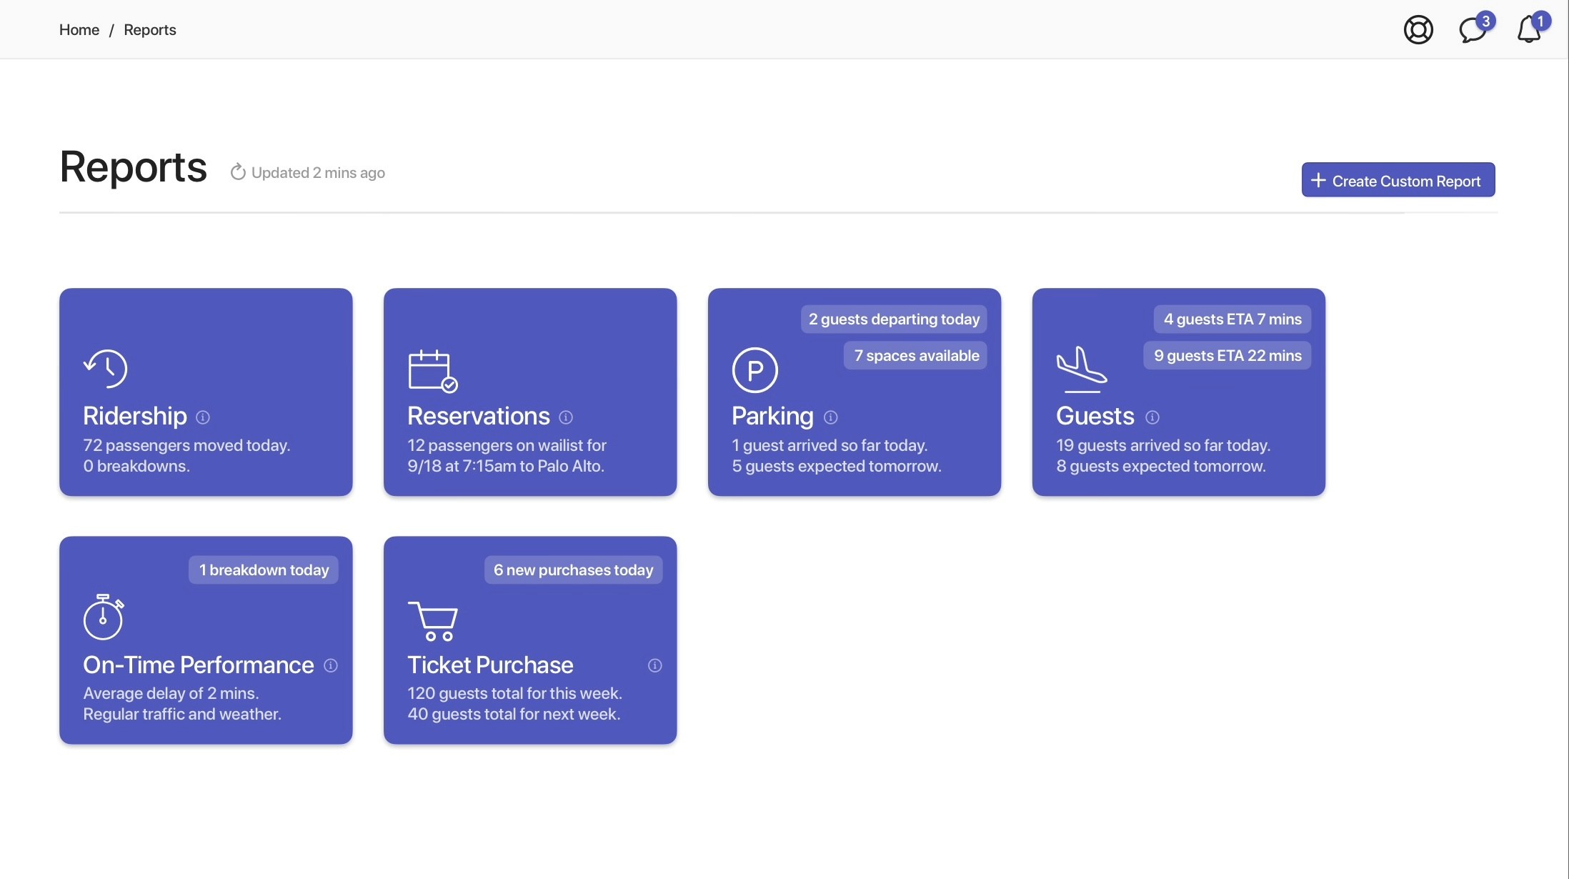
Task: Click 'Average delay of 2 mins.' text
Action: [171, 694]
